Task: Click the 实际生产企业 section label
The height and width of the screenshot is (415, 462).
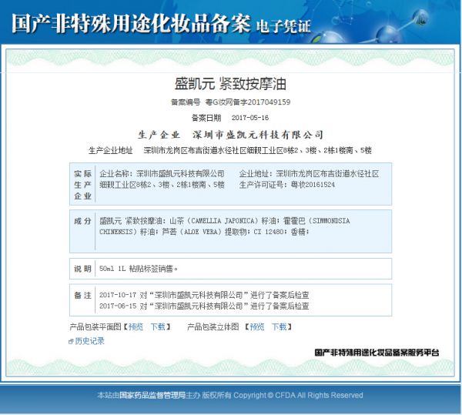Action: tap(83, 185)
